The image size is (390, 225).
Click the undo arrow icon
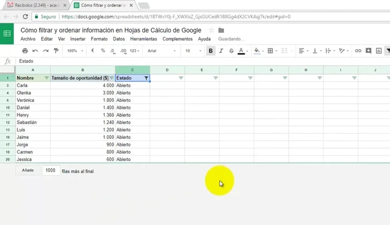tap(35, 51)
